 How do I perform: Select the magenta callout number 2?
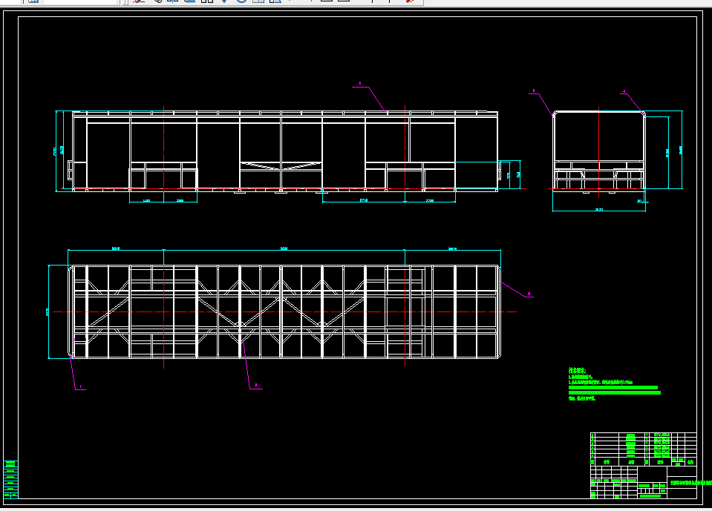(x=255, y=386)
